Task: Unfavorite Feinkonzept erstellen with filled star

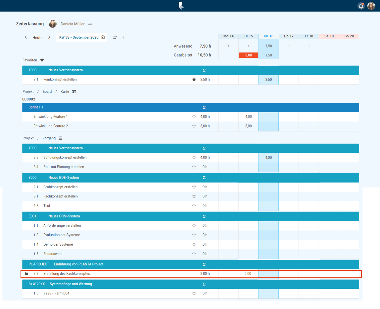Action: point(194,80)
